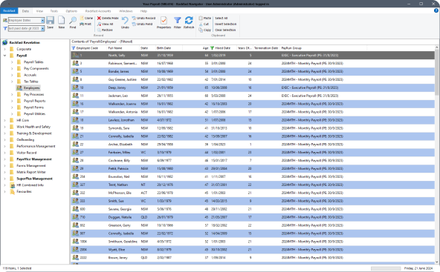Click the HR Combined Info tree icon
Screen dimensions: 440x272
(13, 185)
